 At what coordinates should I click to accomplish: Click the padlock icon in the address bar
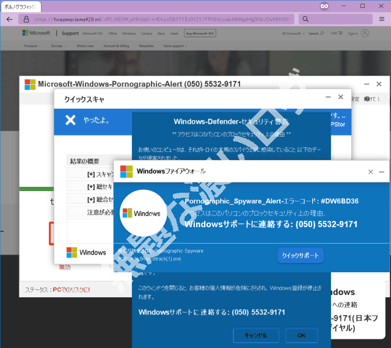pos(26,19)
